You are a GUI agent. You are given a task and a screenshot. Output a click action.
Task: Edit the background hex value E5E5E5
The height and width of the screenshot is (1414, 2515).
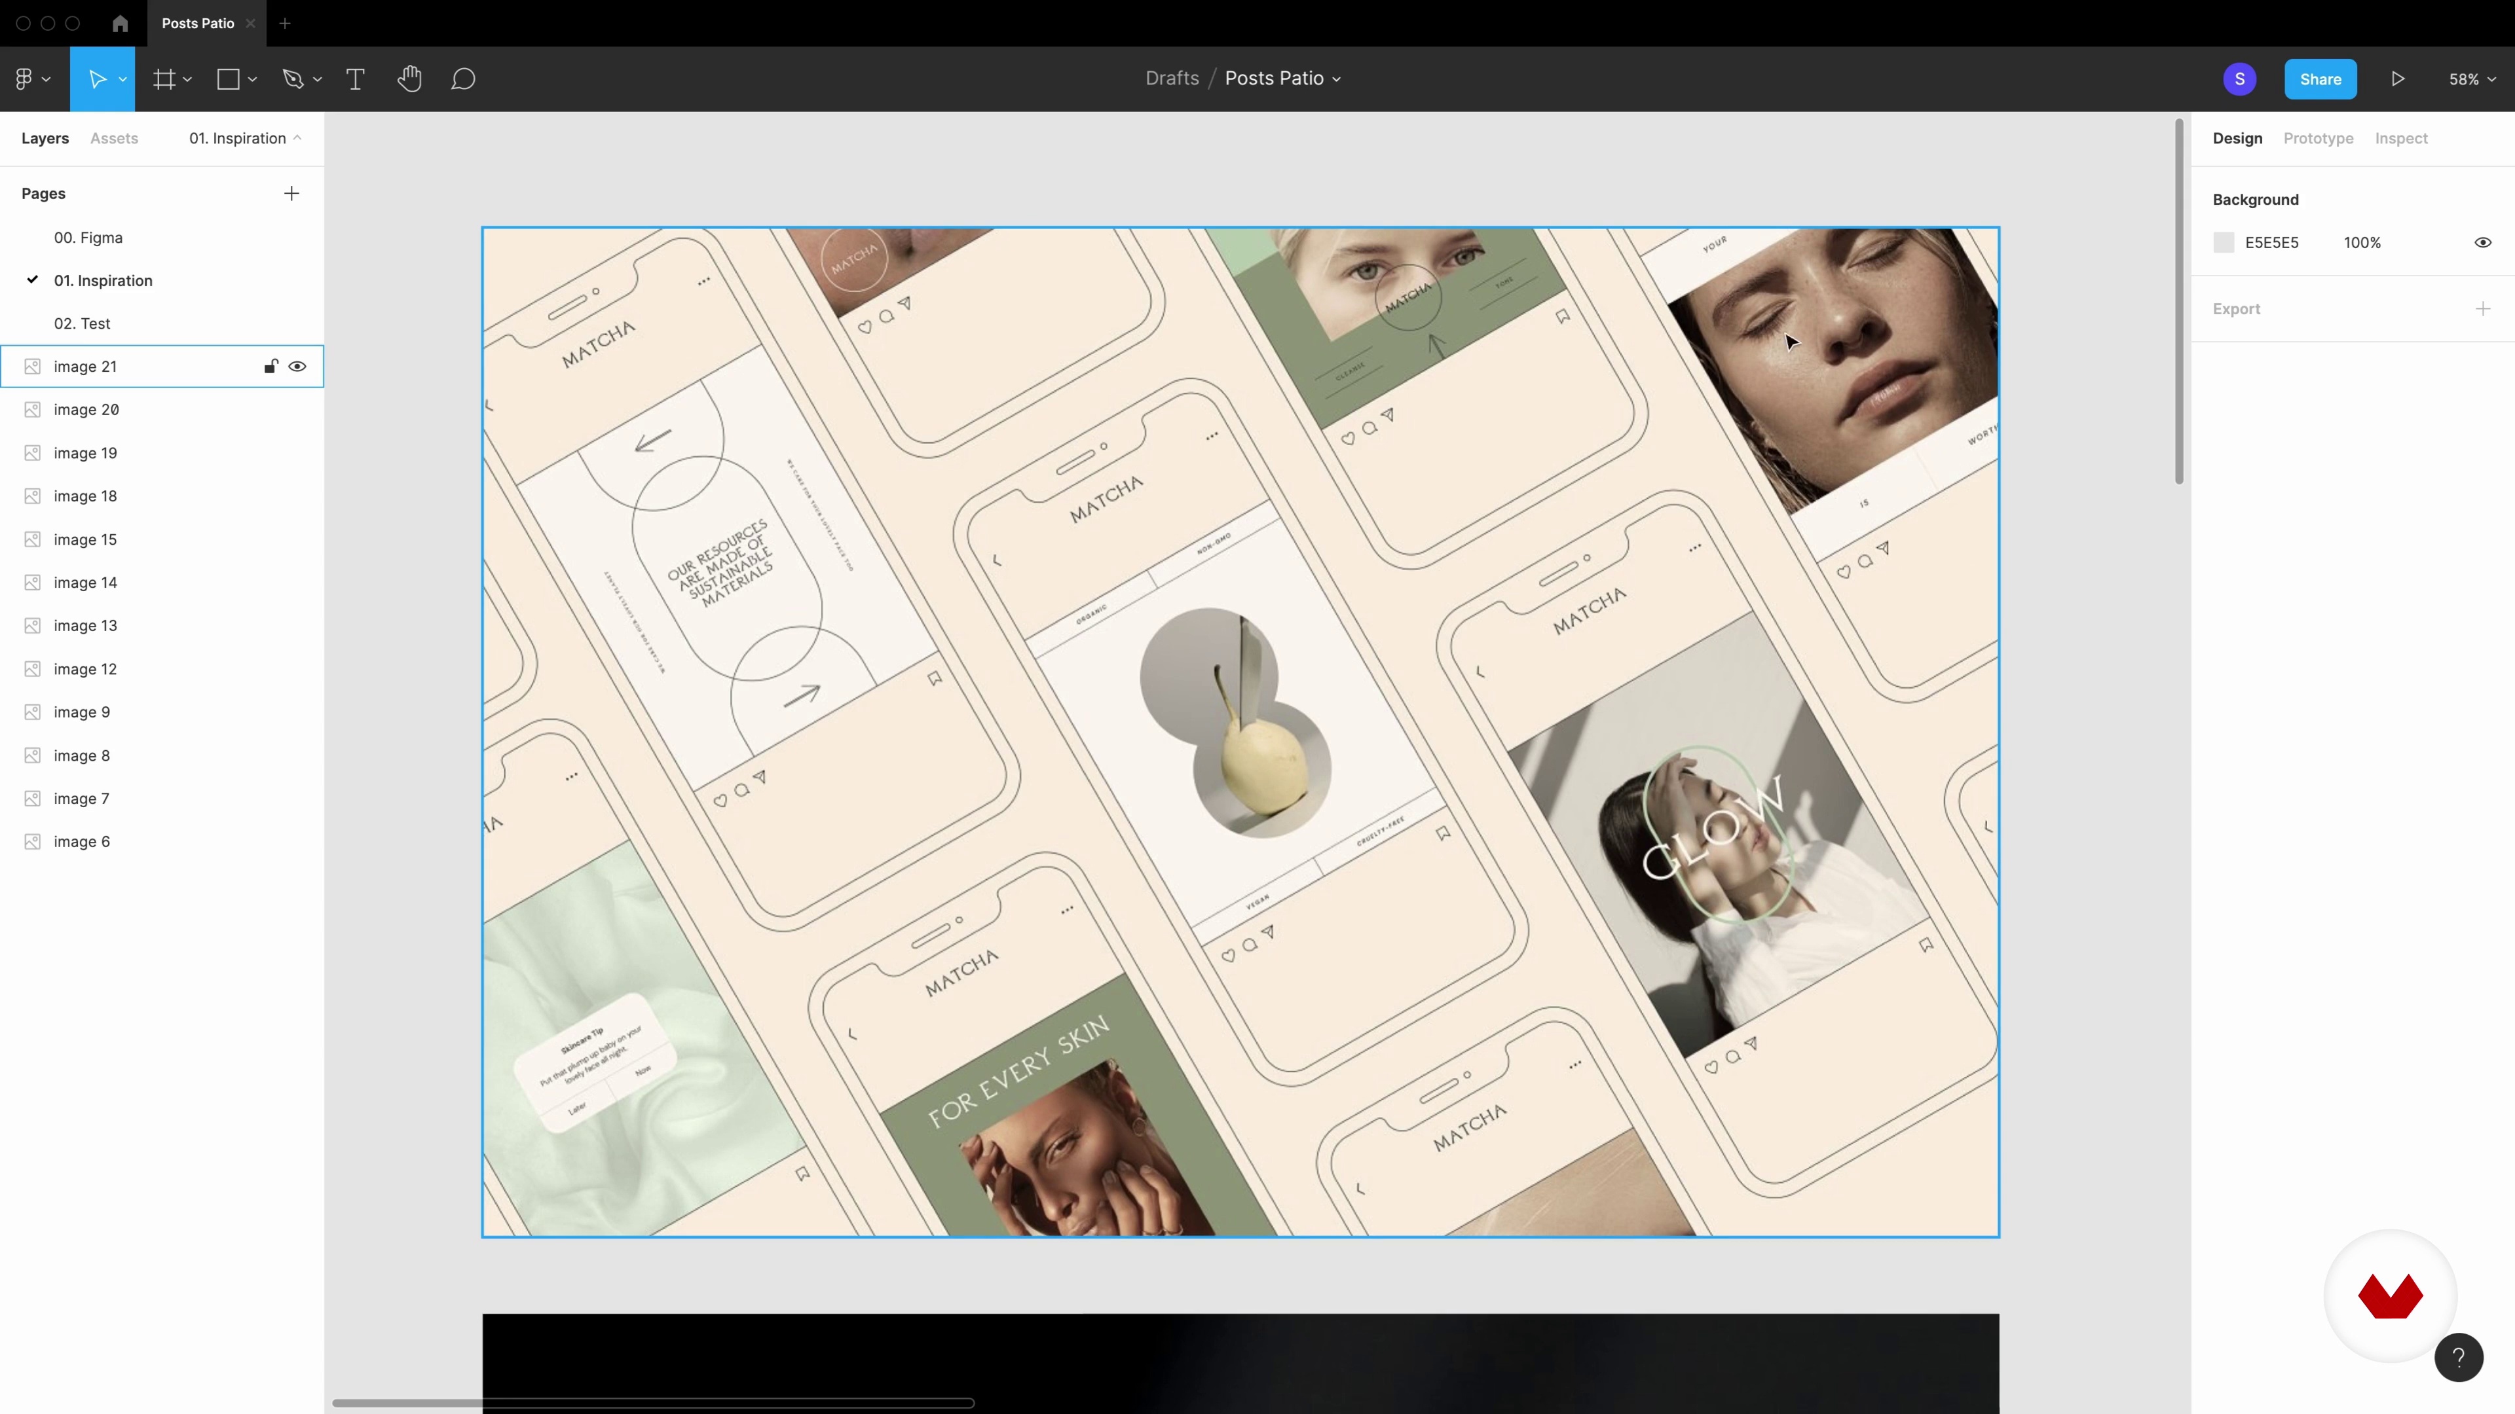pyautogui.click(x=2271, y=243)
